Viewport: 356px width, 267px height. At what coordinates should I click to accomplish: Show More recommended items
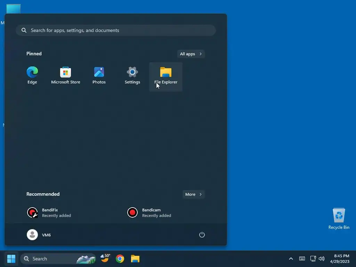[x=193, y=194]
